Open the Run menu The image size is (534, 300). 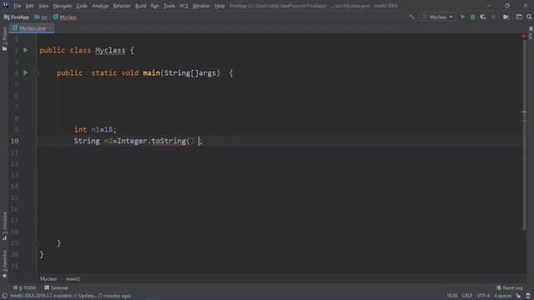tap(154, 6)
